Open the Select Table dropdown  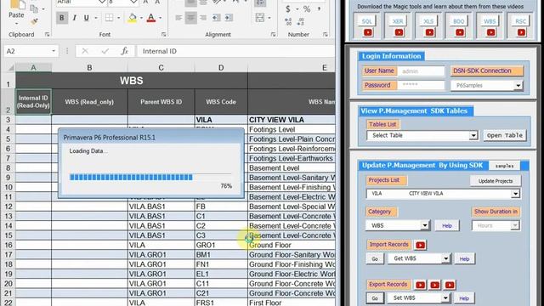pos(473,135)
